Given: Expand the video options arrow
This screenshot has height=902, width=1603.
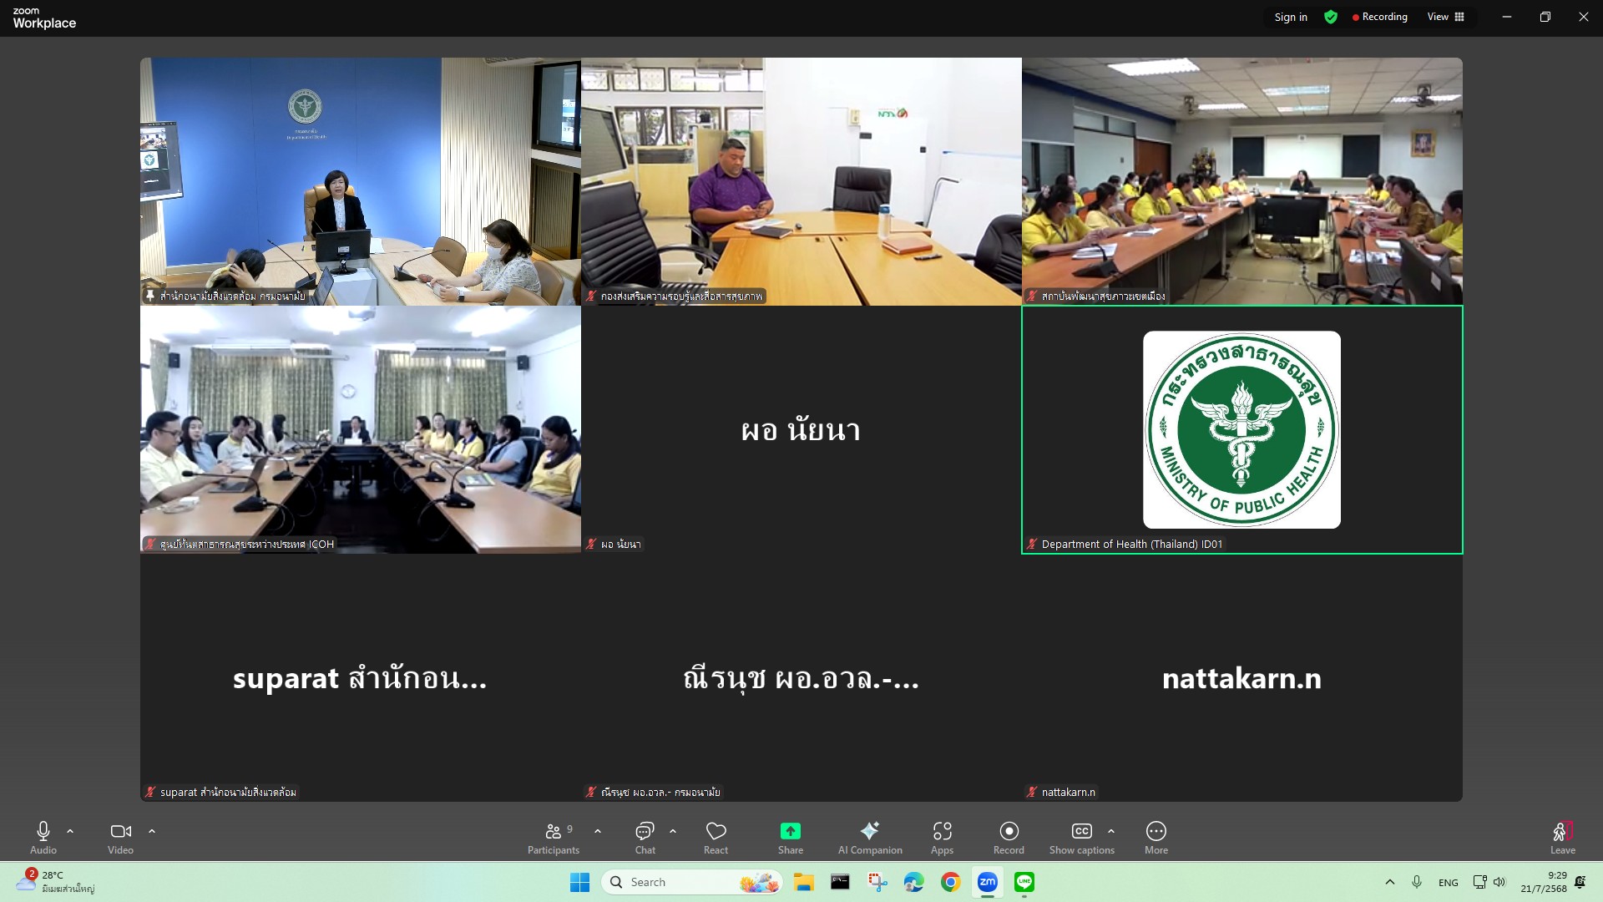Looking at the screenshot, I should 152,831.
